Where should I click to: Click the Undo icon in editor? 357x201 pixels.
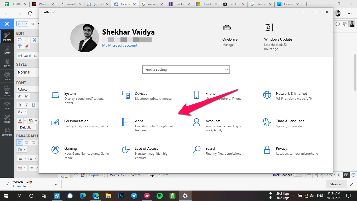(x=20, y=40)
